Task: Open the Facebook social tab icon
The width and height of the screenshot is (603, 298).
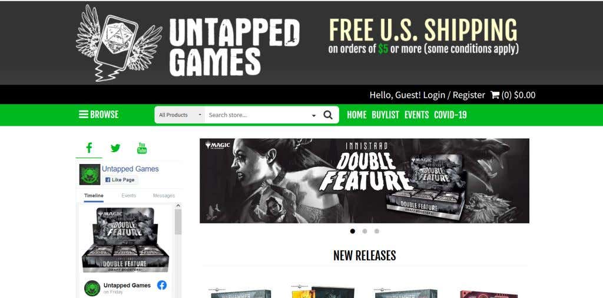Action: click(x=89, y=148)
